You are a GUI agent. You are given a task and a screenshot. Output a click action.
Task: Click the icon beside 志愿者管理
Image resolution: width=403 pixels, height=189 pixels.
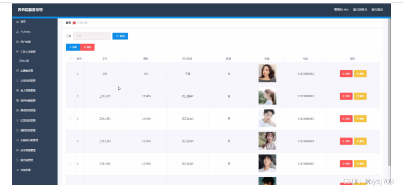click(x=18, y=71)
